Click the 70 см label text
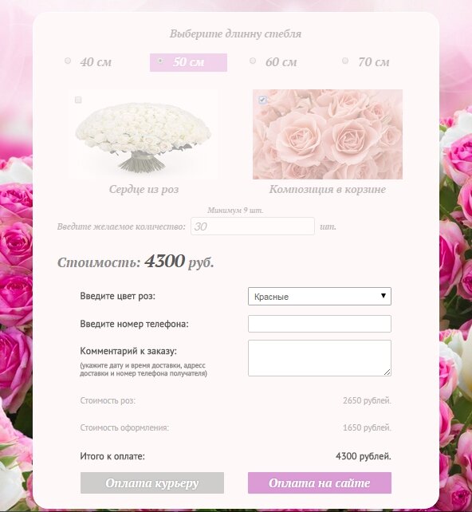Viewport: 472px width, 512px height. pyautogui.click(x=373, y=61)
